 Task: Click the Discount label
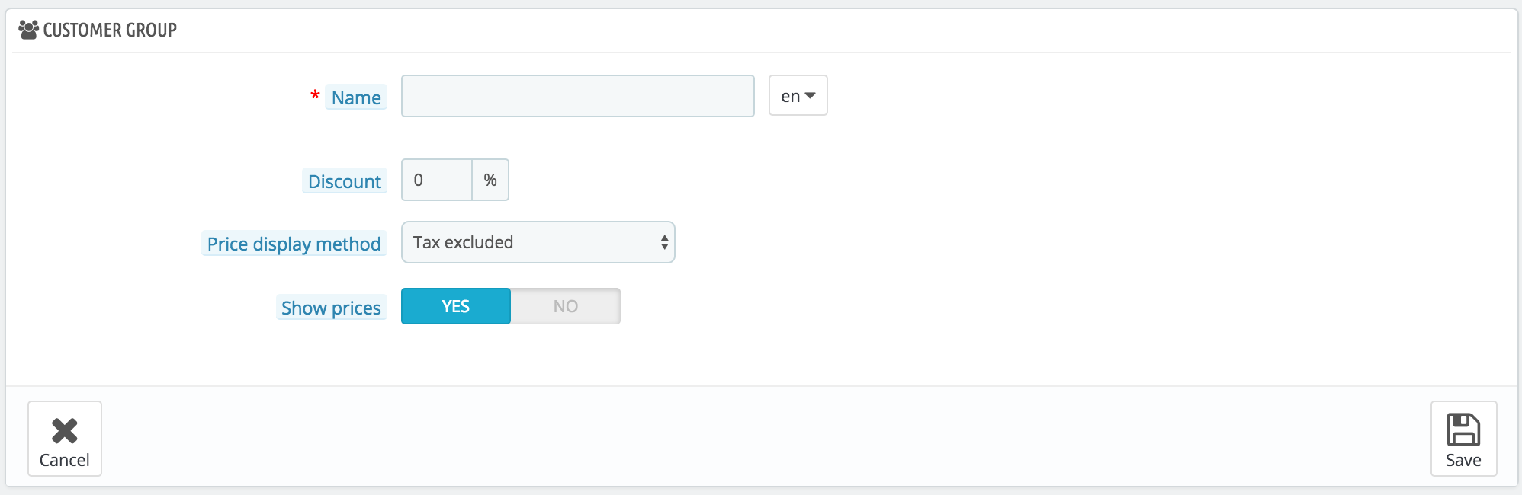pyautogui.click(x=345, y=181)
